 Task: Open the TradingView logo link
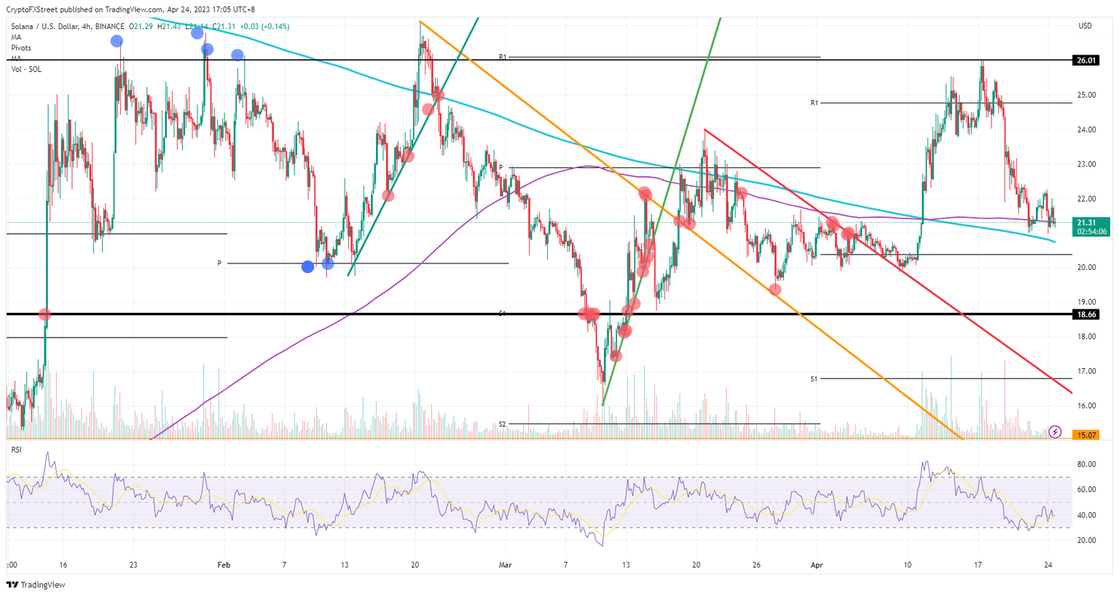click(36, 585)
